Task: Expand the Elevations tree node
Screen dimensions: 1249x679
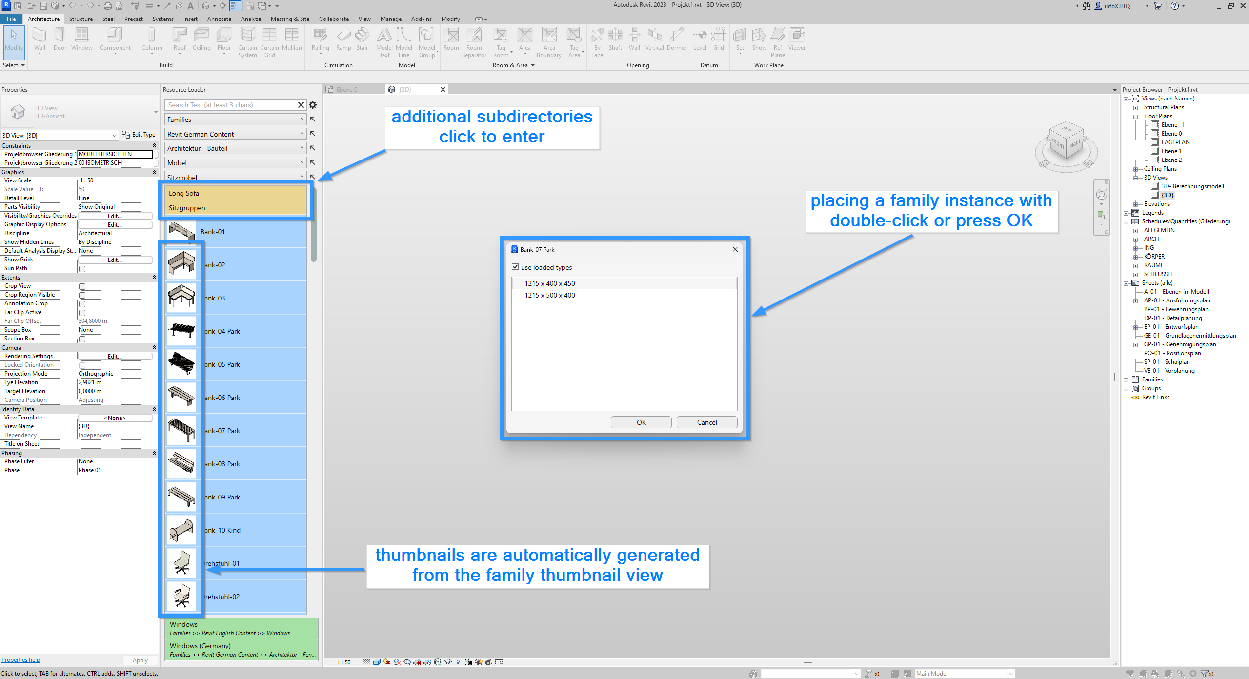Action: tap(1135, 204)
